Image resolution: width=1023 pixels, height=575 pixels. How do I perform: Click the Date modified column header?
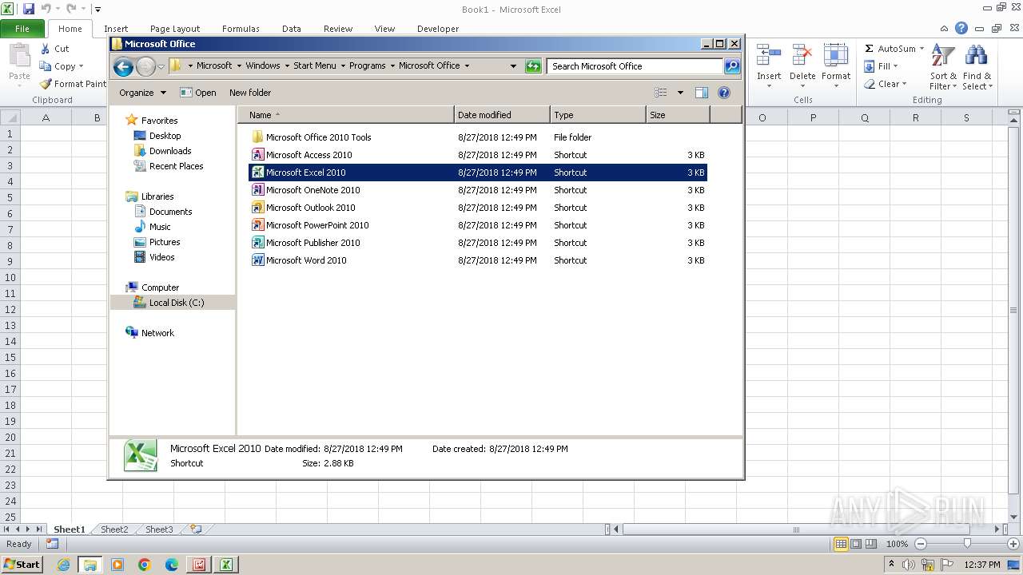[502, 115]
